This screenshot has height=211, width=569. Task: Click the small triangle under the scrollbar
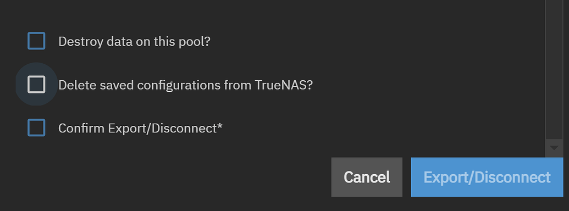(554, 148)
